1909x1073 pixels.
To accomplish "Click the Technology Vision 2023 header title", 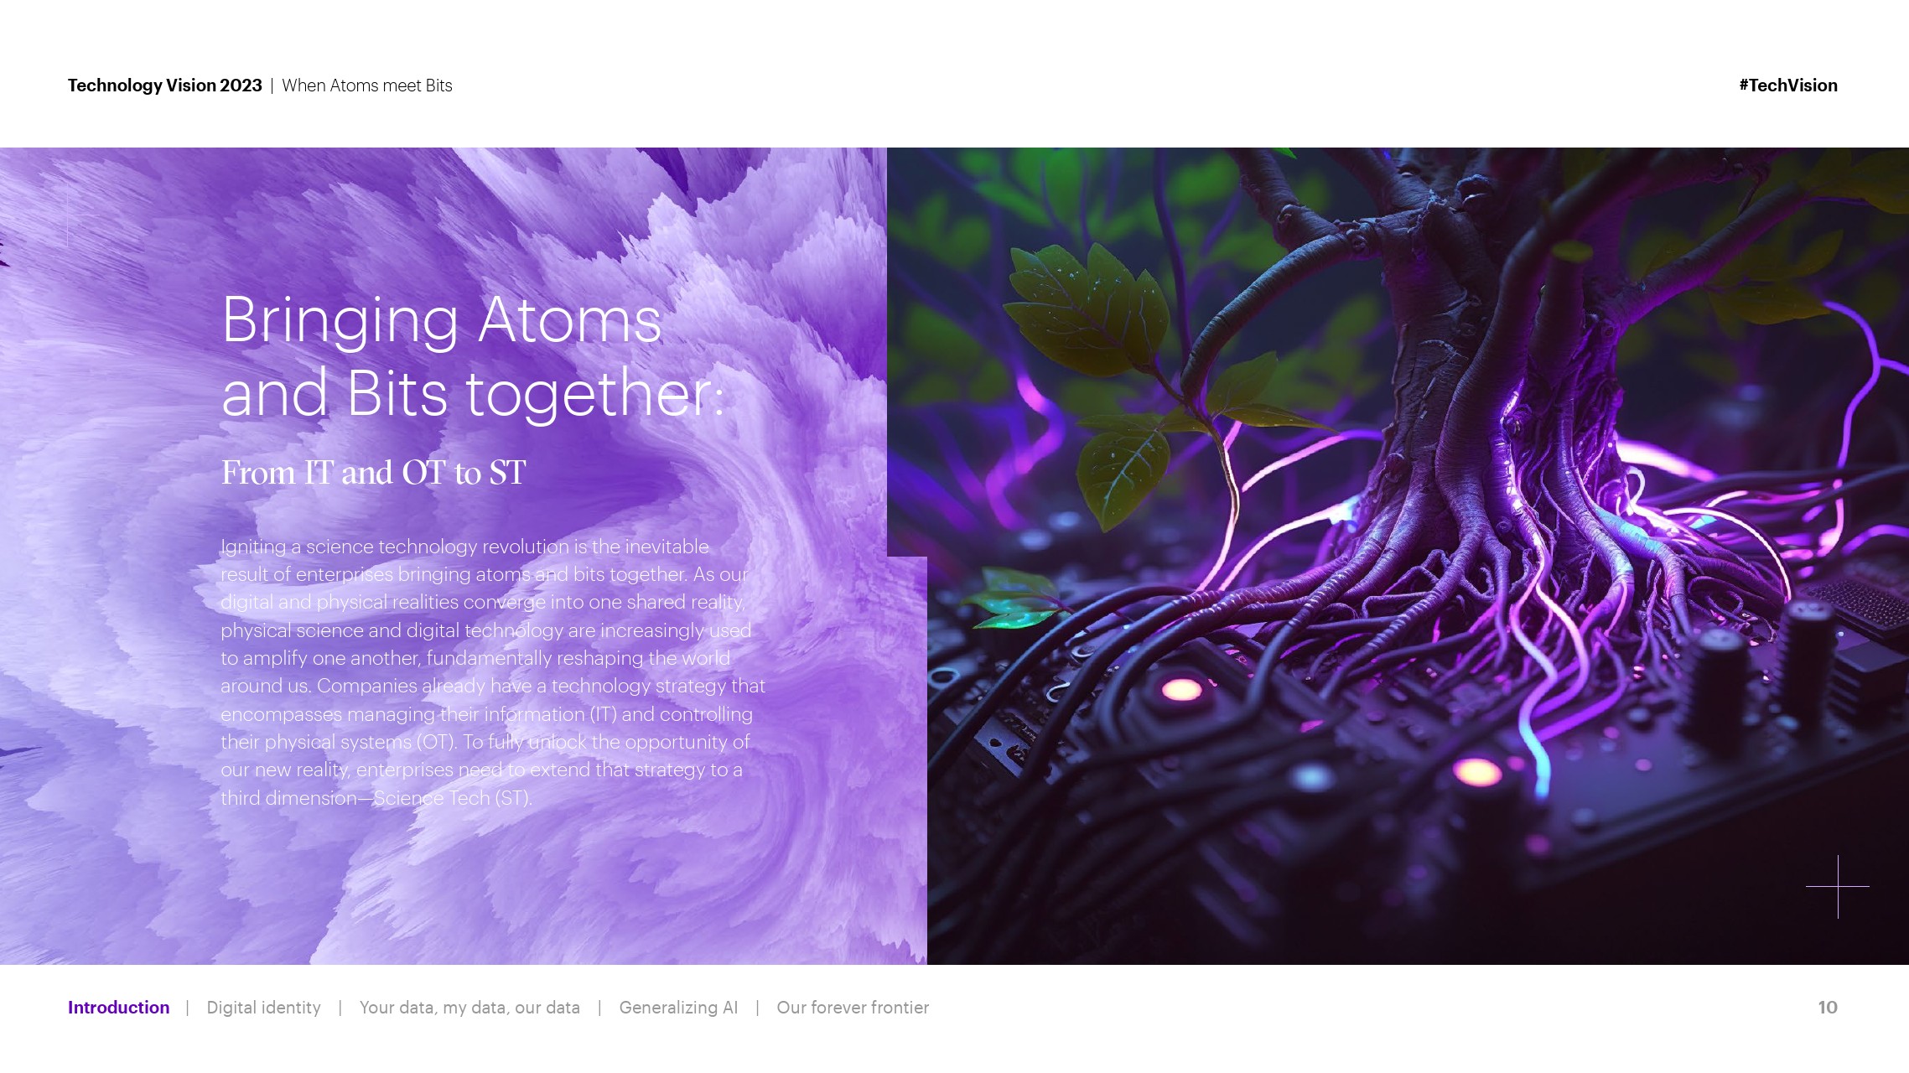I will click(x=165, y=86).
